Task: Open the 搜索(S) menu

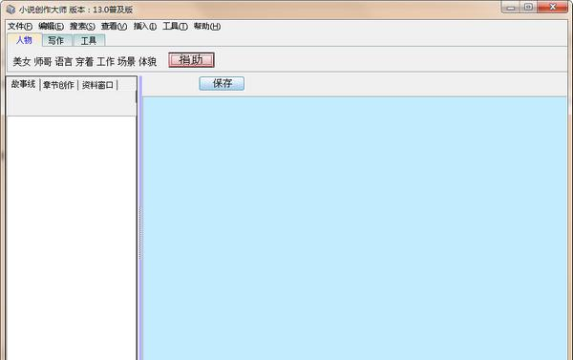Action: [x=82, y=27]
